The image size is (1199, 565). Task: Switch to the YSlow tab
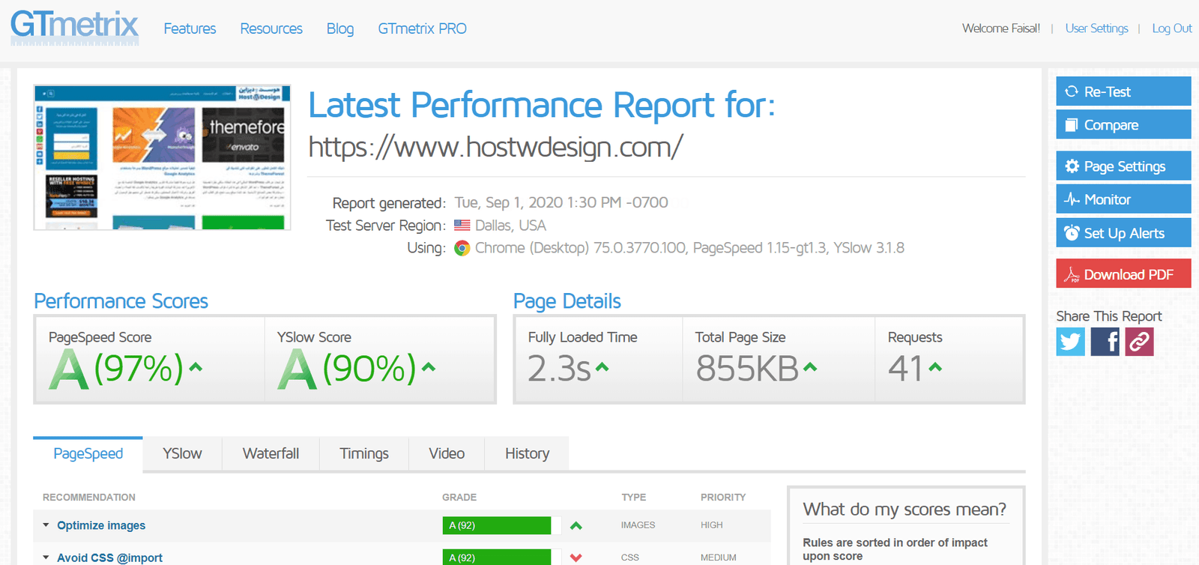pyautogui.click(x=182, y=454)
